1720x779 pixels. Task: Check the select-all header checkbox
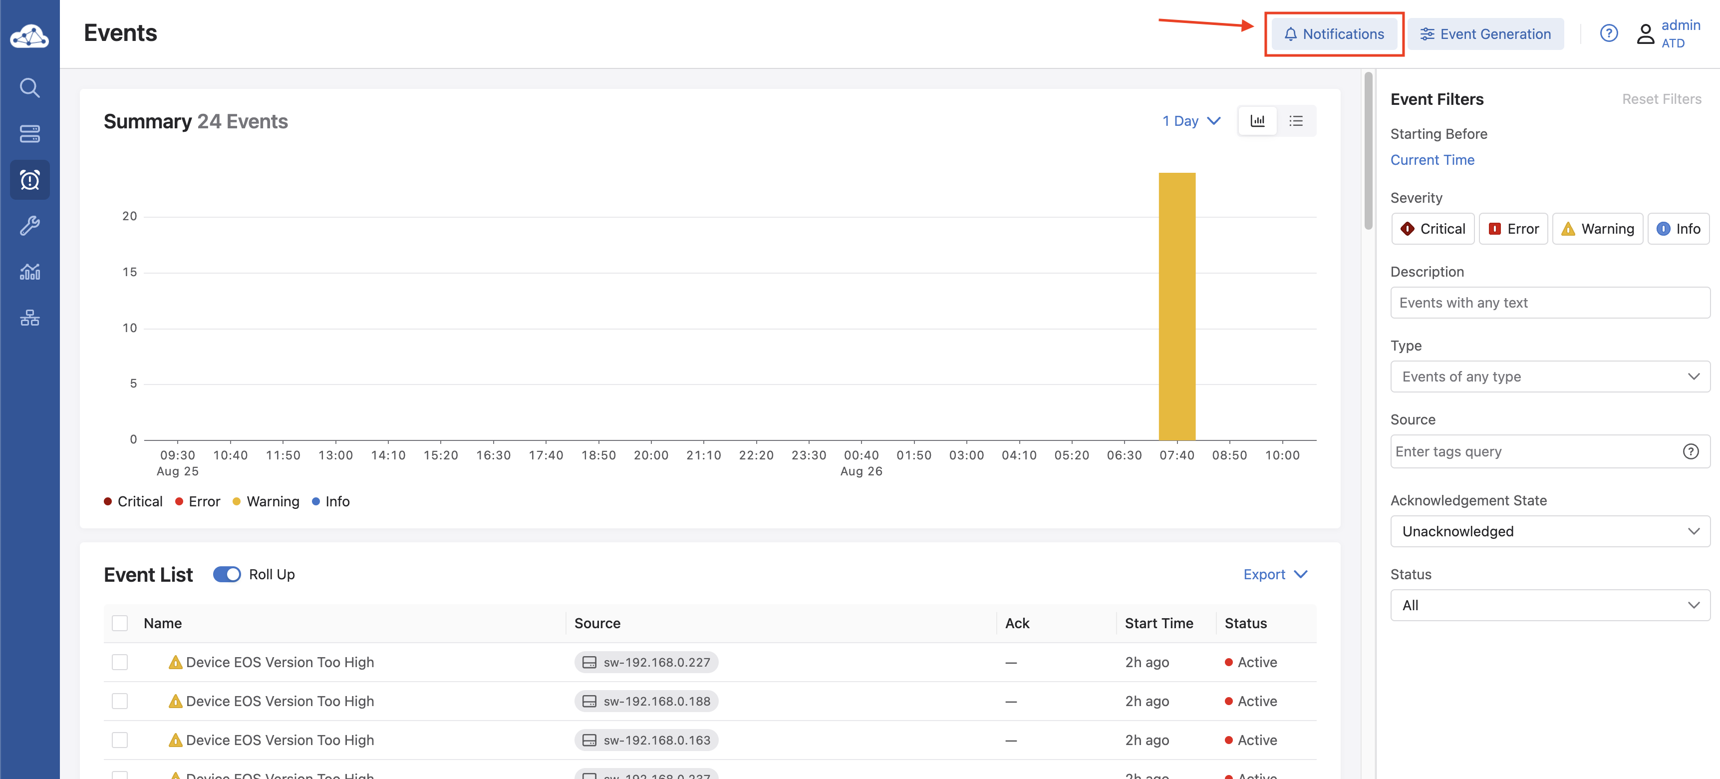pyautogui.click(x=119, y=623)
